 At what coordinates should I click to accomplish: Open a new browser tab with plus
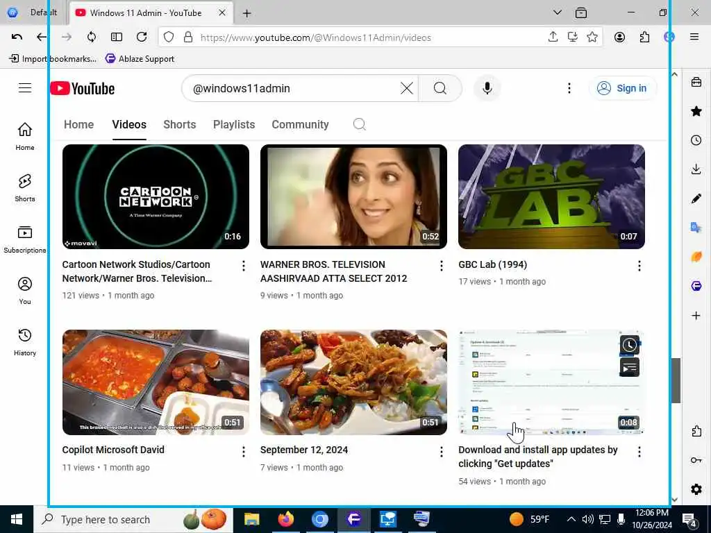pyautogui.click(x=246, y=13)
